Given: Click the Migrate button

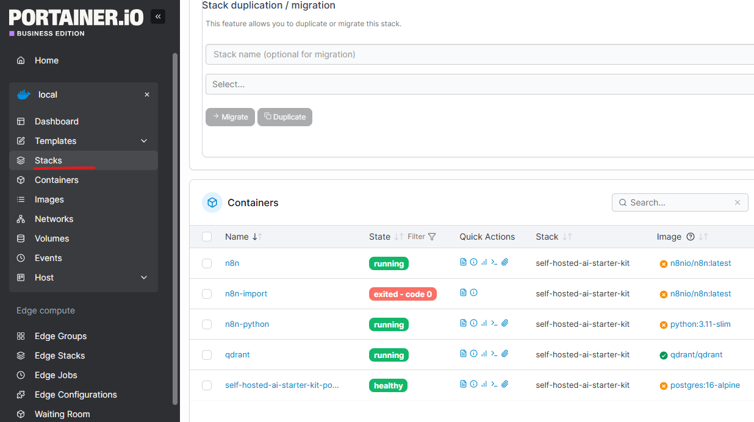Looking at the screenshot, I should point(230,116).
